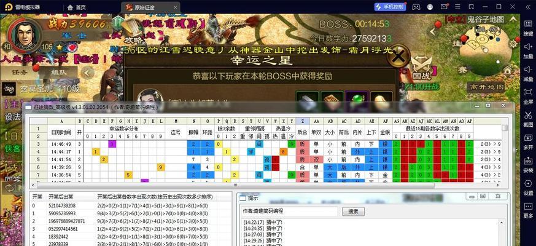Click the 搜索 search button
This screenshot has width=536, height=246.
tap(353, 212)
